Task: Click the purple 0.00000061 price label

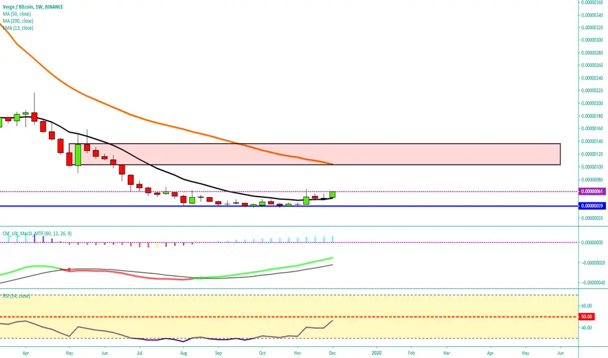Action: tap(592, 191)
